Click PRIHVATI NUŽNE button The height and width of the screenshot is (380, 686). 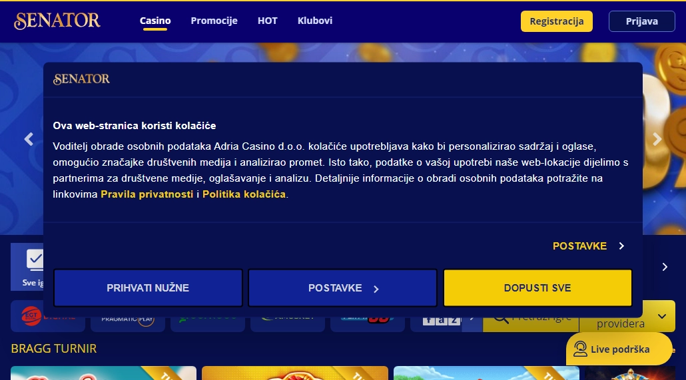pos(148,287)
